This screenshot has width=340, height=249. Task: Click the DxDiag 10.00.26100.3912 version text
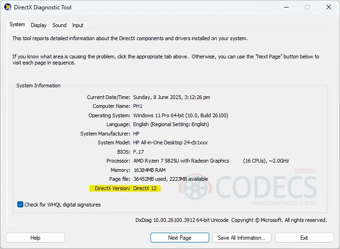(x=182, y=220)
